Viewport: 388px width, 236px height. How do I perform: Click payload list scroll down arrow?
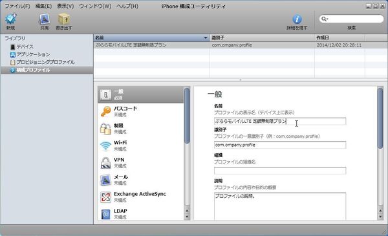pos(187,217)
